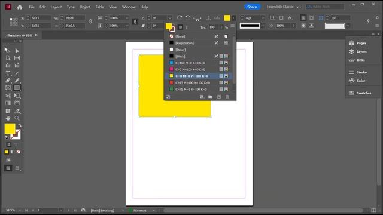This screenshot has width=383, height=215.
Task: Select the Rectangle Frame tool
Action: (8, 88)
